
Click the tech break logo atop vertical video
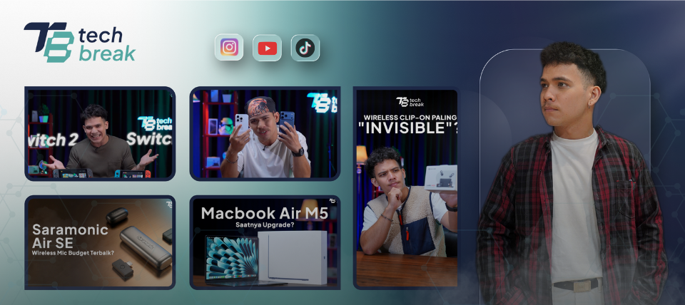(x=410, y=102)
